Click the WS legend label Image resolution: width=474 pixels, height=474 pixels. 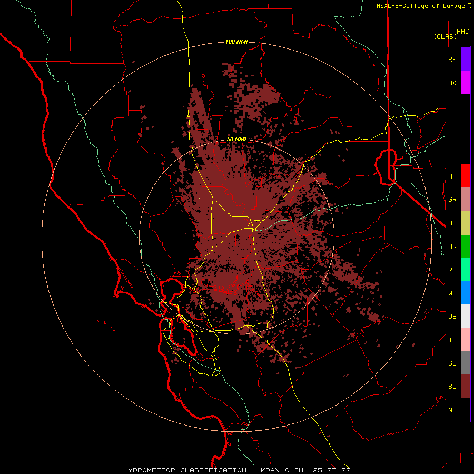(452, 293)
